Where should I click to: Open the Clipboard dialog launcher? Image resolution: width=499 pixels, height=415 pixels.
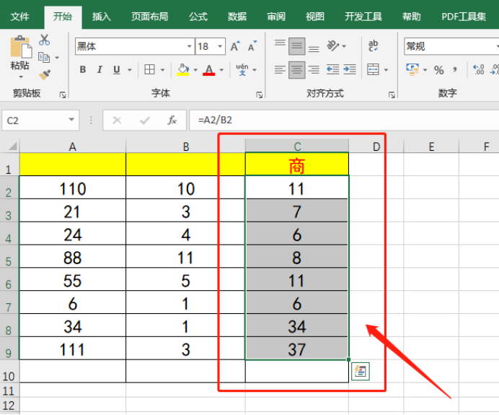click(x=63, y=95)
